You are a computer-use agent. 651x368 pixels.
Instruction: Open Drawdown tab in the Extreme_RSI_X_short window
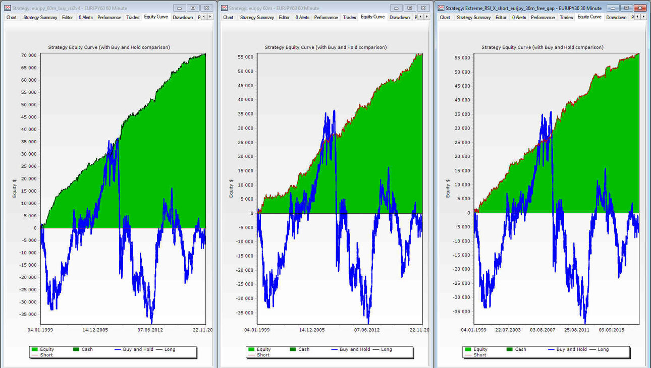pyautogui.click(x=616, y=17)
